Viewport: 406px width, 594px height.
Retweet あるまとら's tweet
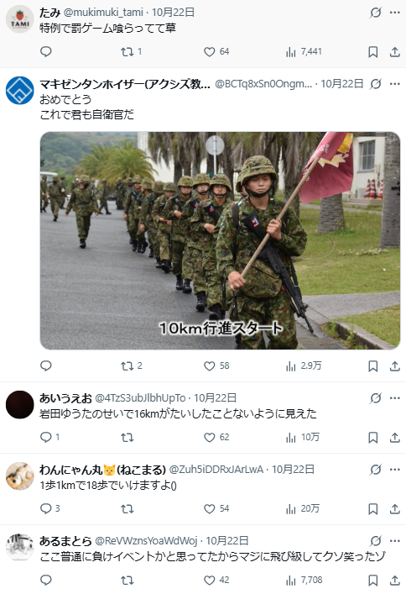coord(128,581)
